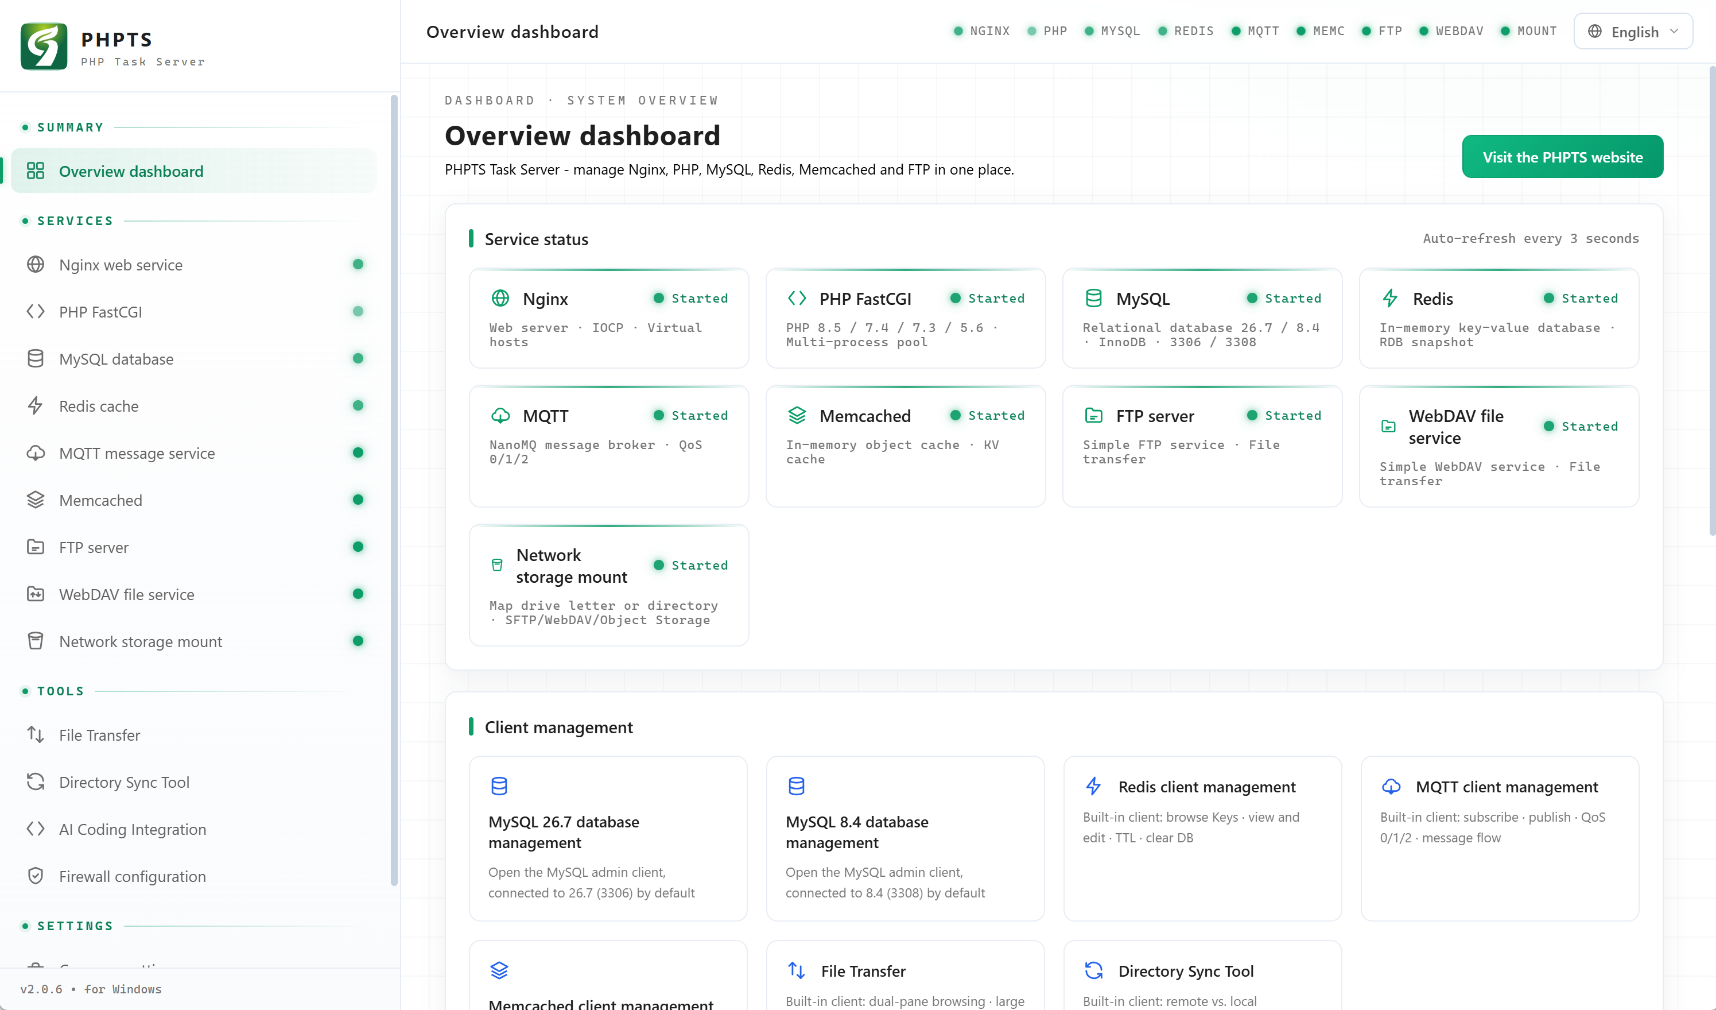Click the sync icon on the Directory Sync Tool card
The image size is (1716, 1010).
1094,970
